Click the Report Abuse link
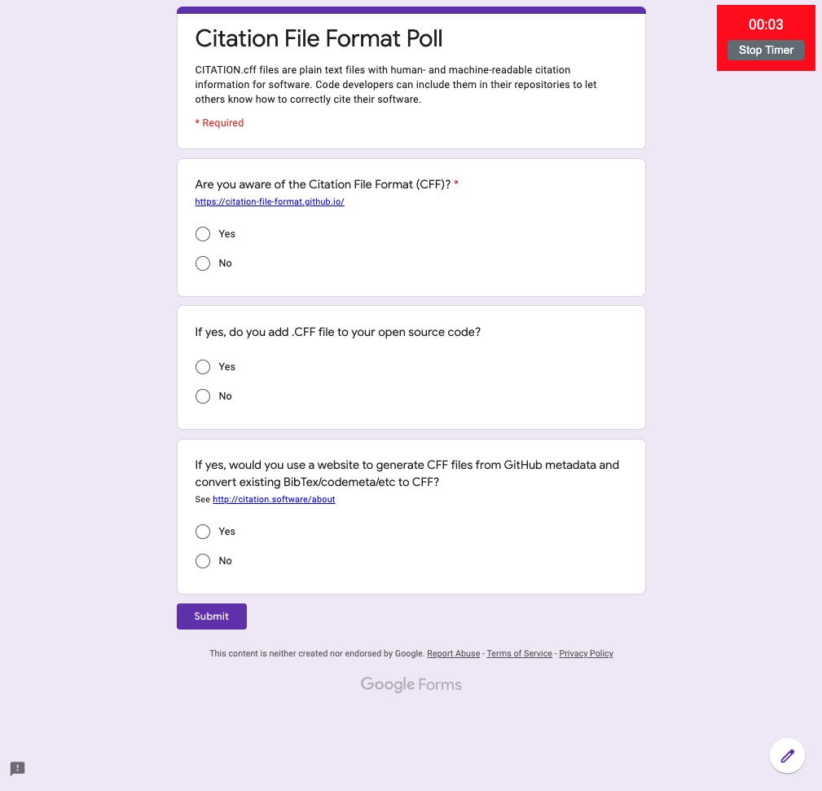 coord(453,653)
